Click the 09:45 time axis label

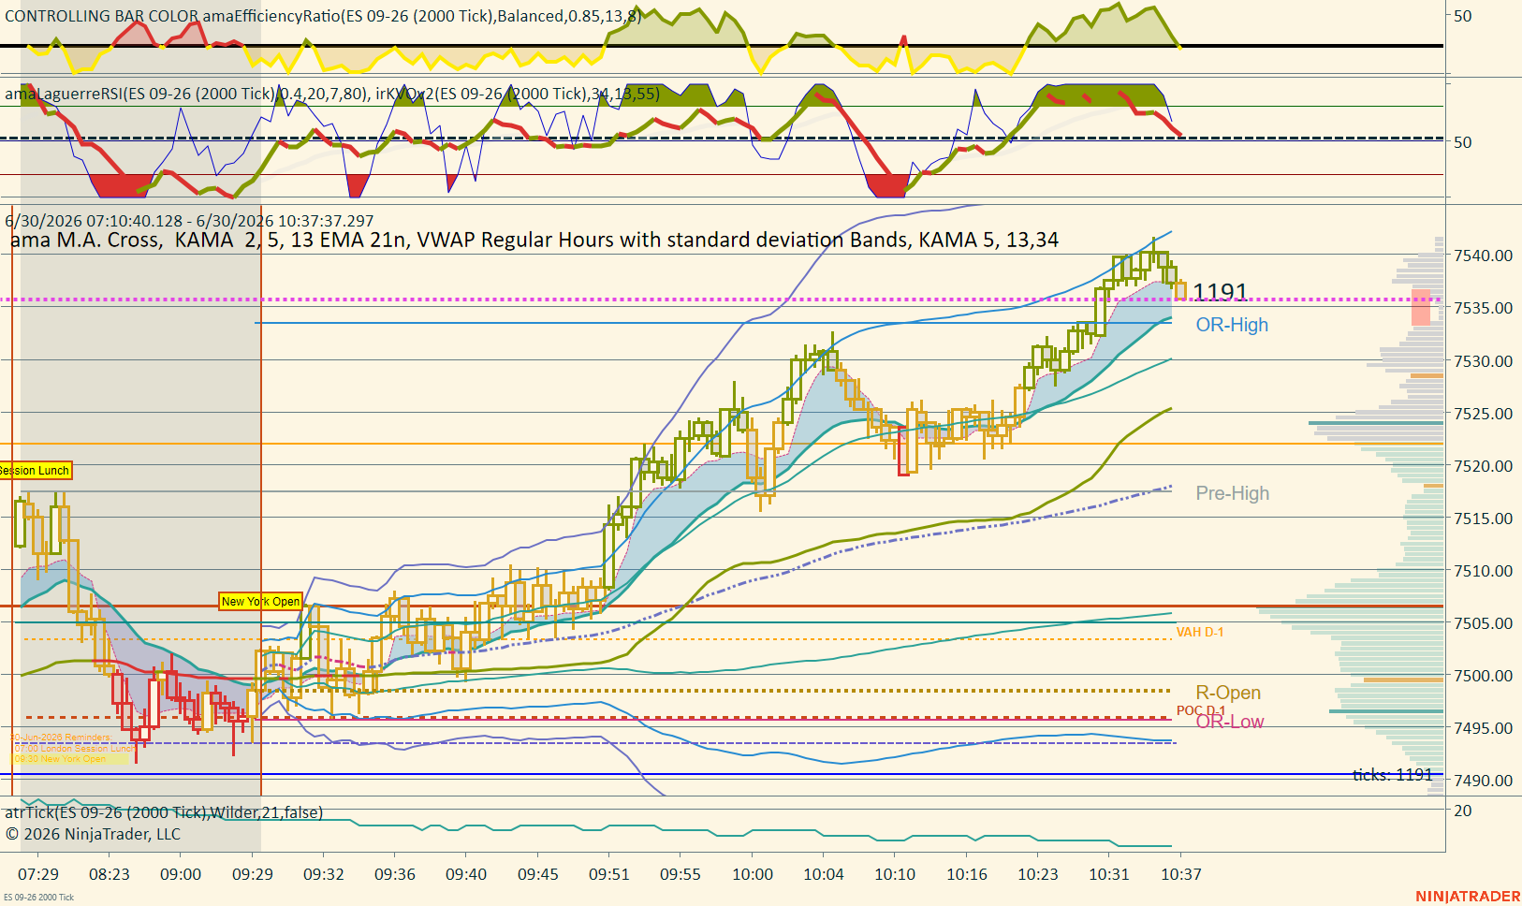(x=538, y=874)
